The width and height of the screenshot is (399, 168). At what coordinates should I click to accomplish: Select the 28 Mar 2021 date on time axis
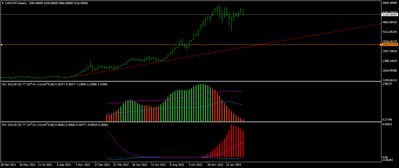tap(9, 165)
